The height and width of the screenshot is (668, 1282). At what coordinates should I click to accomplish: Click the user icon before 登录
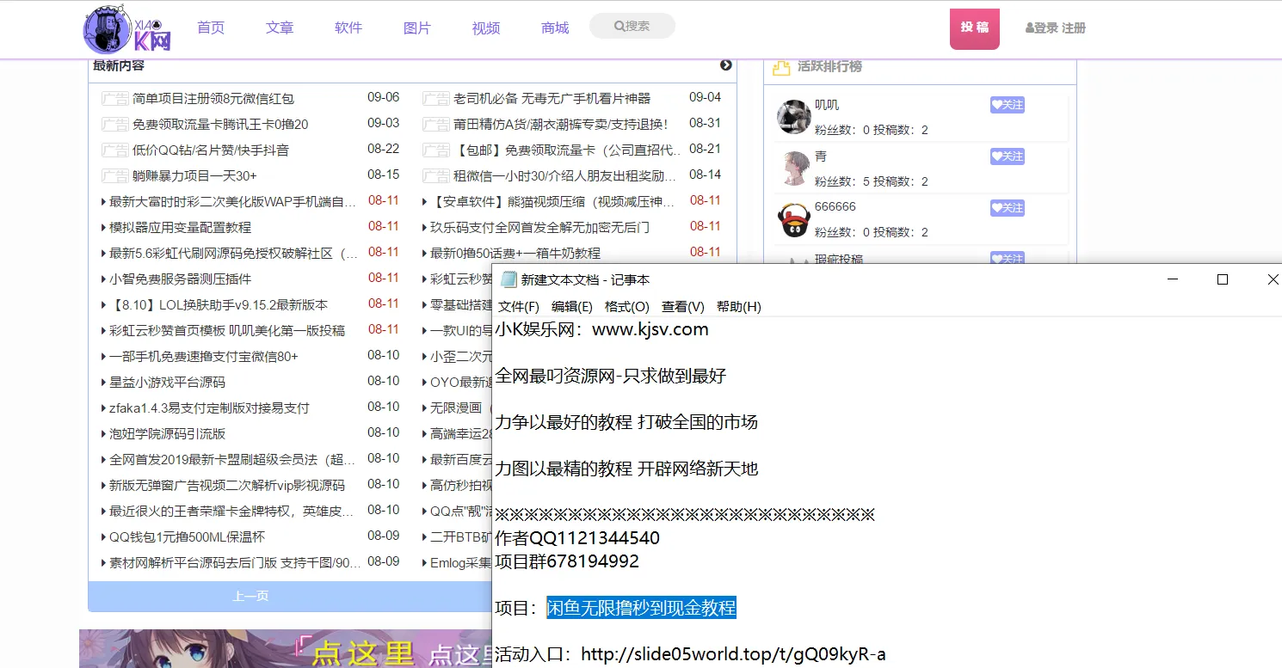[x=1030, y=28]
